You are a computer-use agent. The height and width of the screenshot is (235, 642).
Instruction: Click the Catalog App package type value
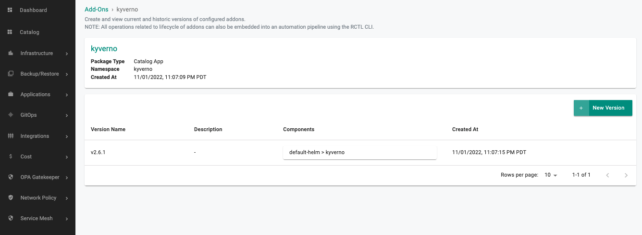pos(148,61)
